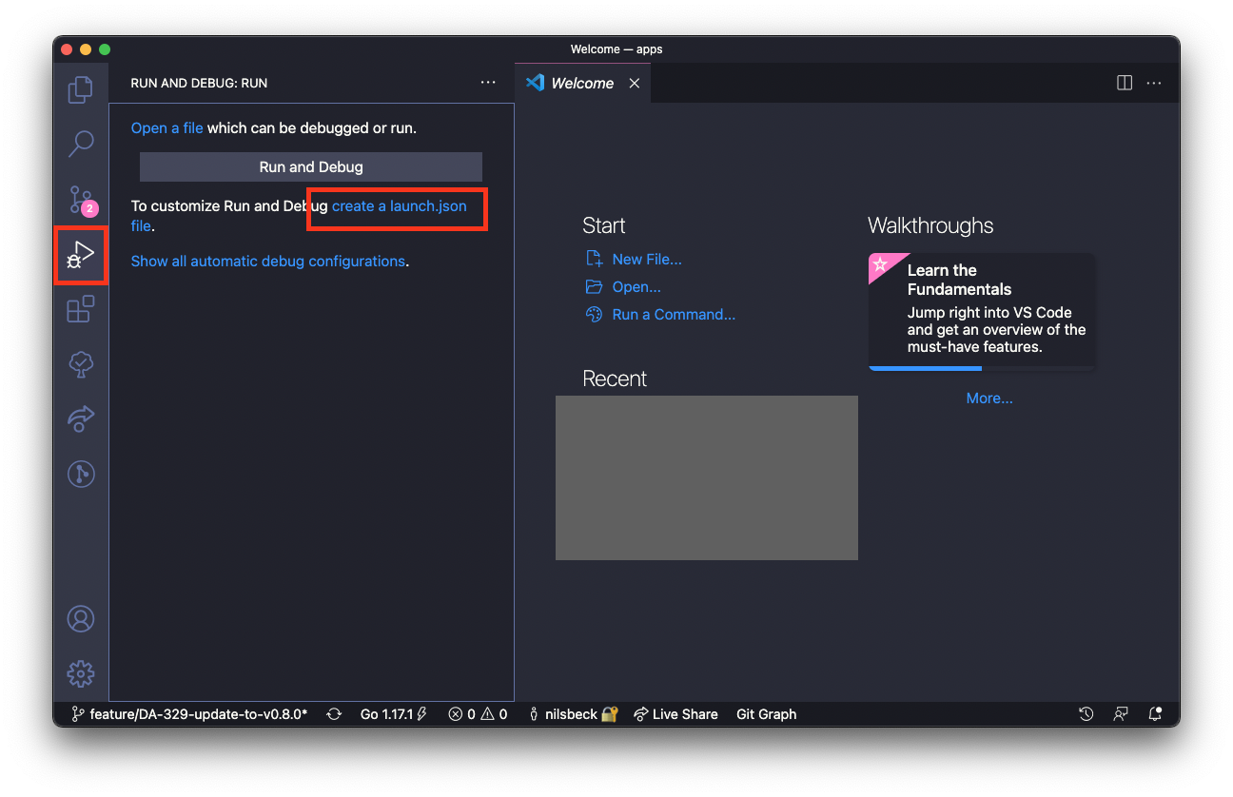This screenshot has height=797, width=1233.
Task: Click Run a Command... under Start
Action: (x=661, y=314)
